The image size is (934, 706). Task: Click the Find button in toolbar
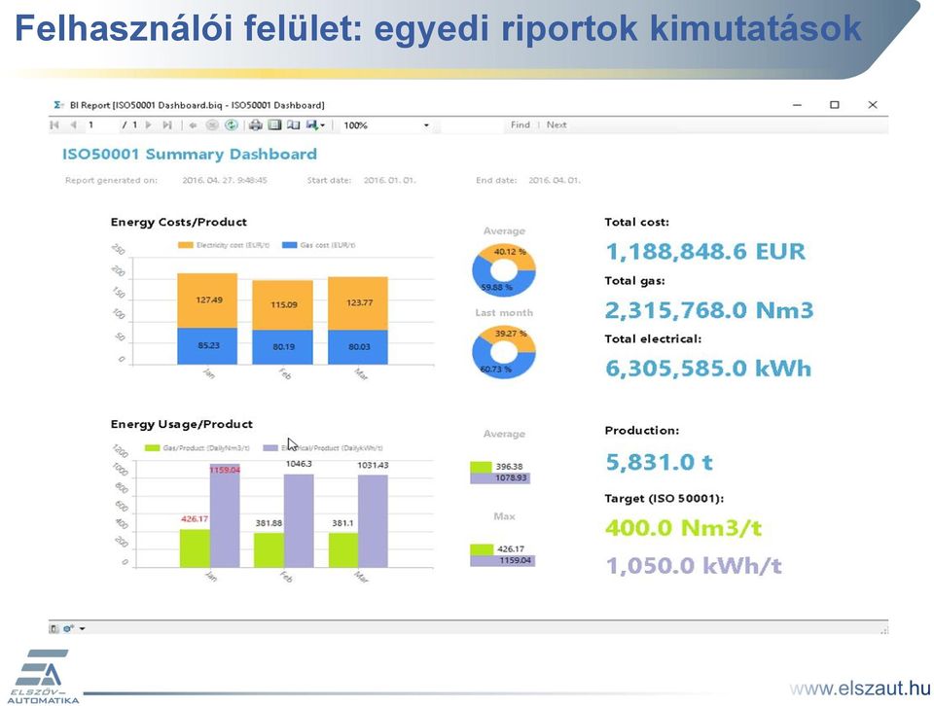(520, 125)
